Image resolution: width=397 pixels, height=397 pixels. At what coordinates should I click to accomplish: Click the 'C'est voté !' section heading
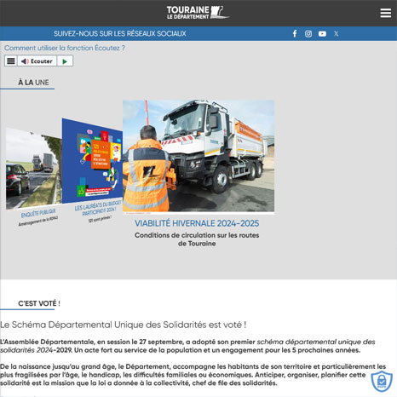pos(39,303)
